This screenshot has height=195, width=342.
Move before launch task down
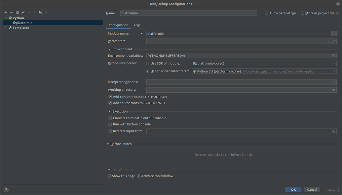[132, 170]
